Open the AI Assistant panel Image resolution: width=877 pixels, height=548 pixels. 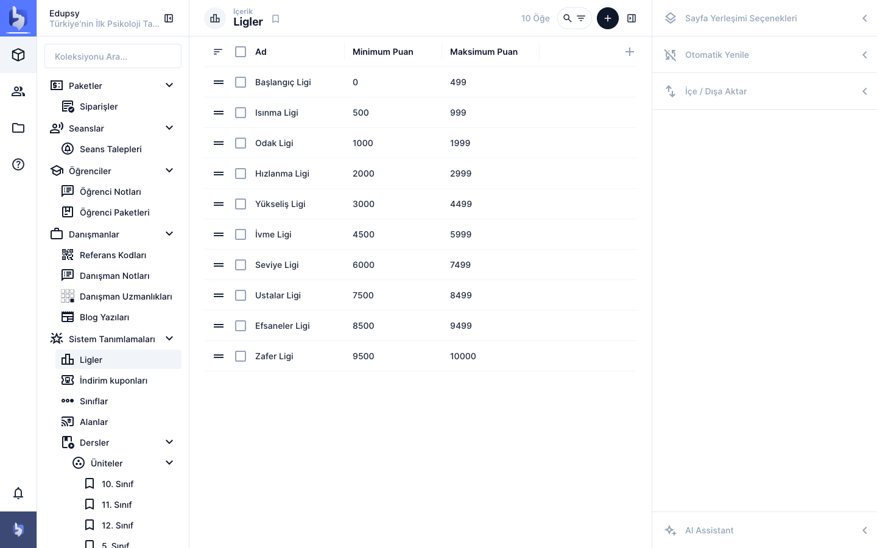tap(764, 530)
